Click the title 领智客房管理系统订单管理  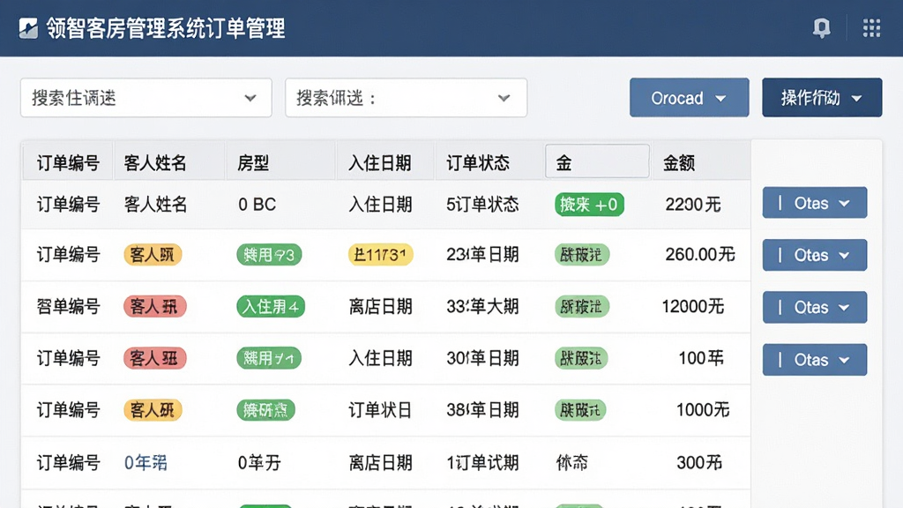pyautogui.click(x=166, y=28)
